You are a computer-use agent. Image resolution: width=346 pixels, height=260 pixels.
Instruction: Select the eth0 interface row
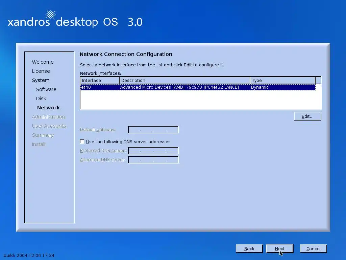pyautogui.click(x=198, y=87)
